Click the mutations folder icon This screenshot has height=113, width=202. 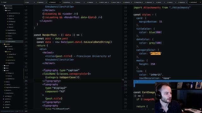click(6, 46)
